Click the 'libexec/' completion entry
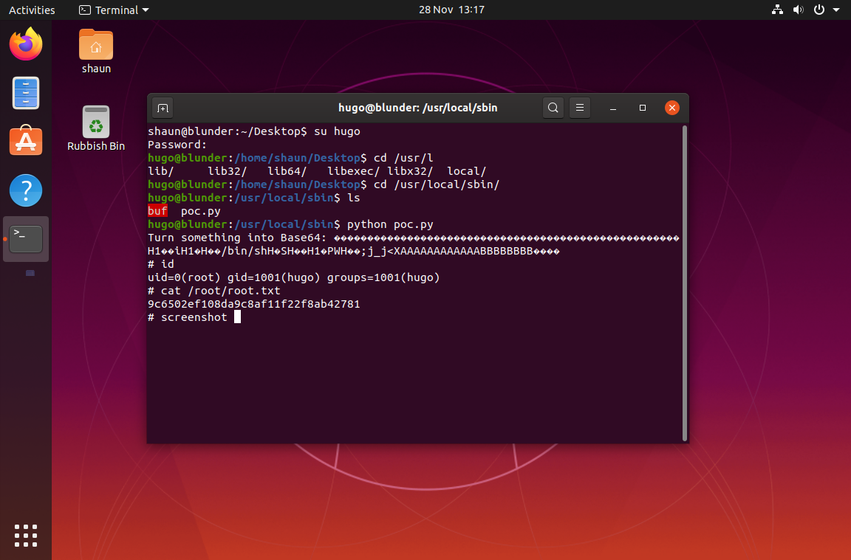Viewport: 851px width, 560px height. (x=353, y=171)
